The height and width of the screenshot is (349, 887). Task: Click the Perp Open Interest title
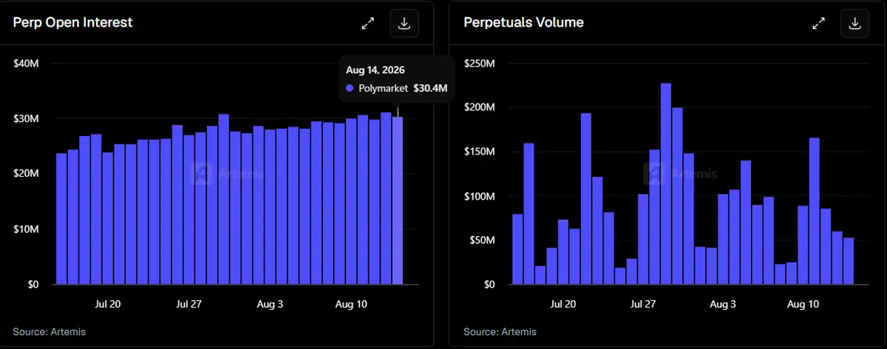point(72,22)
